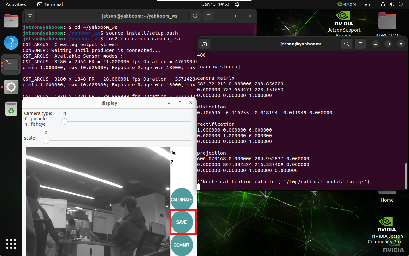Open new tab in jetson@yahboom: ~ terminal
This screenshot has width=409, height=256.
tap(205, 44)
